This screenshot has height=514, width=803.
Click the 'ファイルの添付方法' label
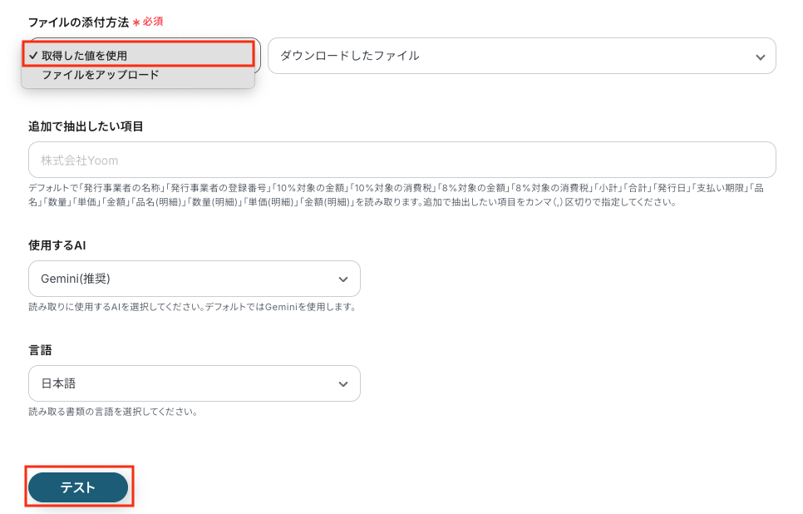click(78, 22)
